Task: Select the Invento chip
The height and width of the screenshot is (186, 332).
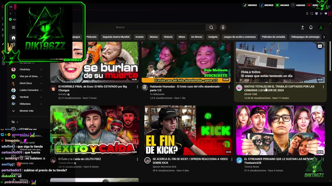Action: point(140,37)
